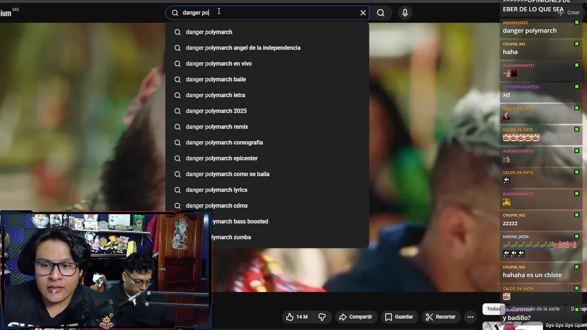Click the magnifier search submit button
Image resolution: width=587 pixels, height=330 pixels.
381,13
